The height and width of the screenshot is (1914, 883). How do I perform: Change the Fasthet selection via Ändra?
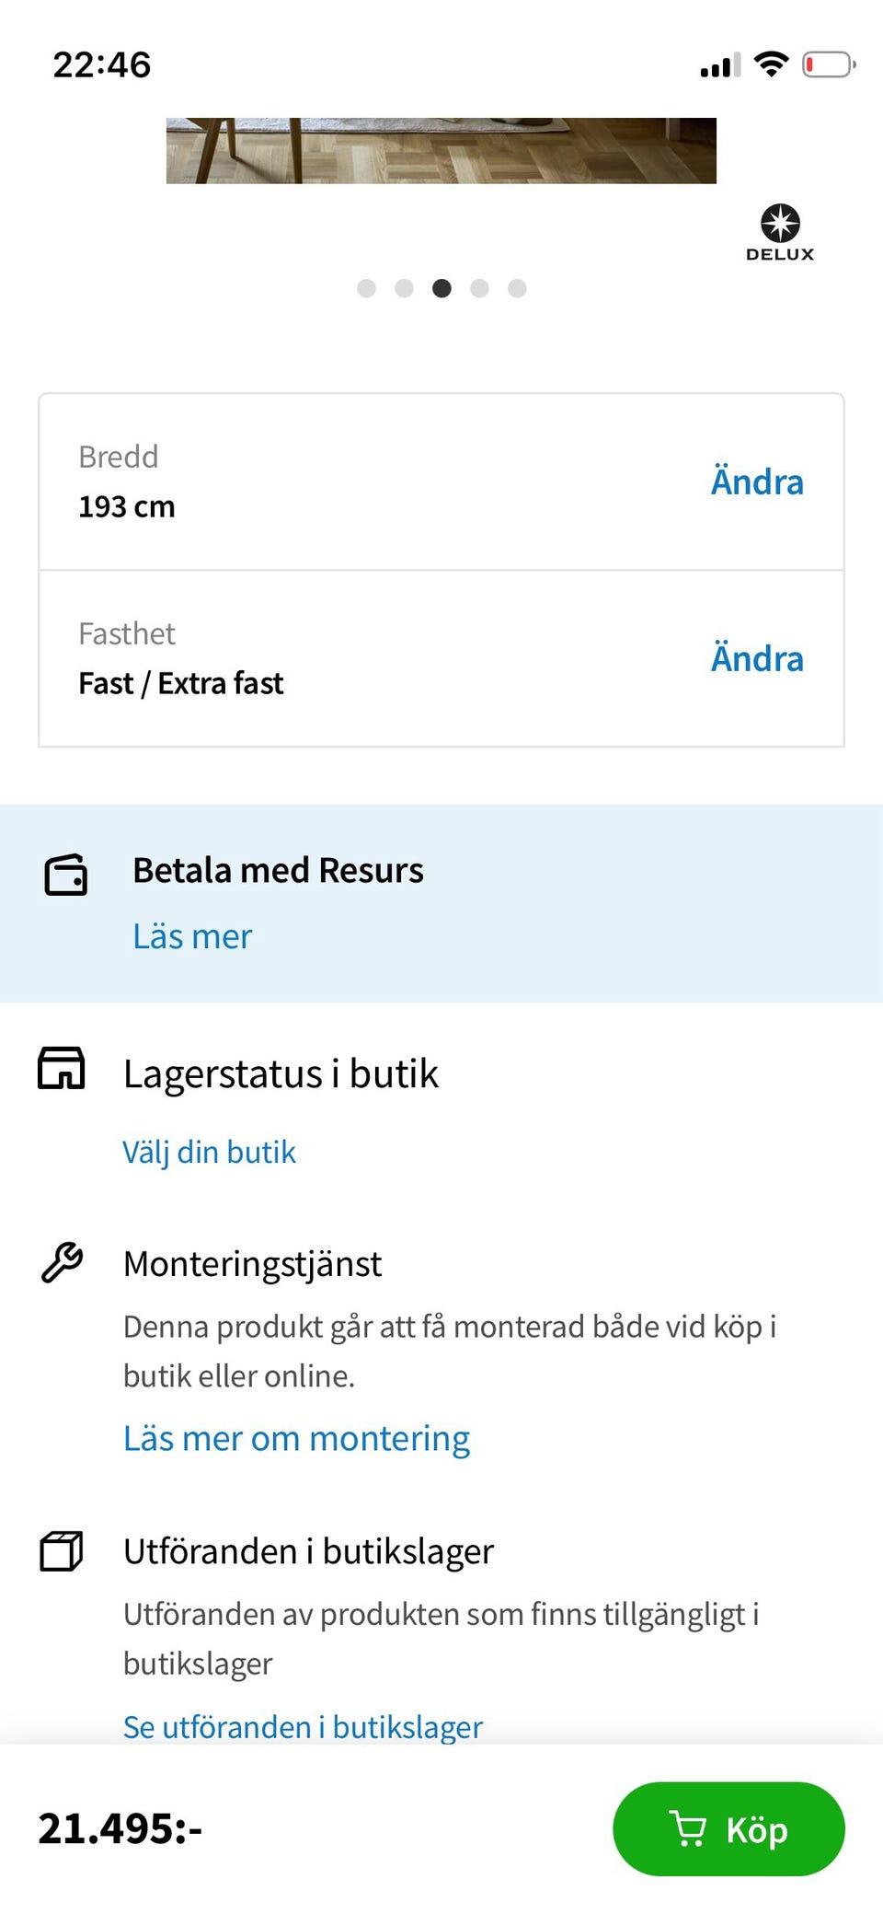coord(757,658)
